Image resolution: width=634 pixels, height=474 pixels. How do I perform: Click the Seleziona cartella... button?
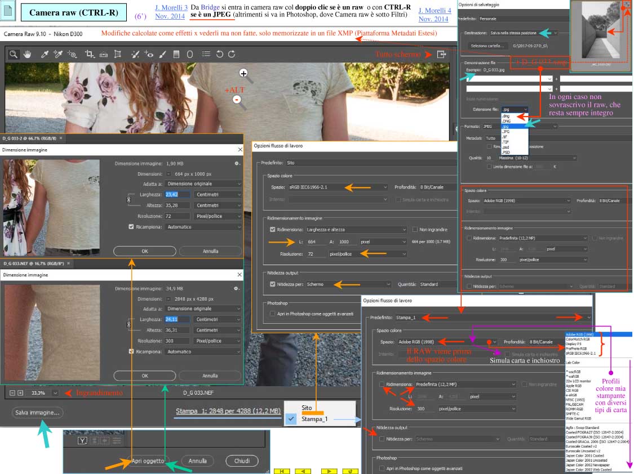[487, 46]
